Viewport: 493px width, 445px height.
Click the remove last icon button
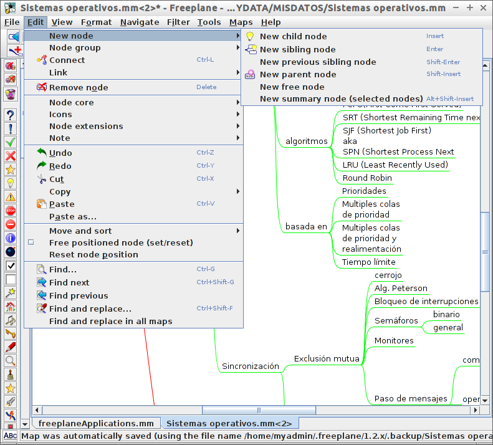point(11,79)
